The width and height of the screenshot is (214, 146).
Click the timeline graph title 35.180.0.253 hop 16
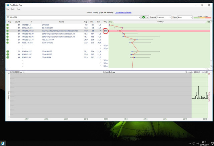(17, 72)
